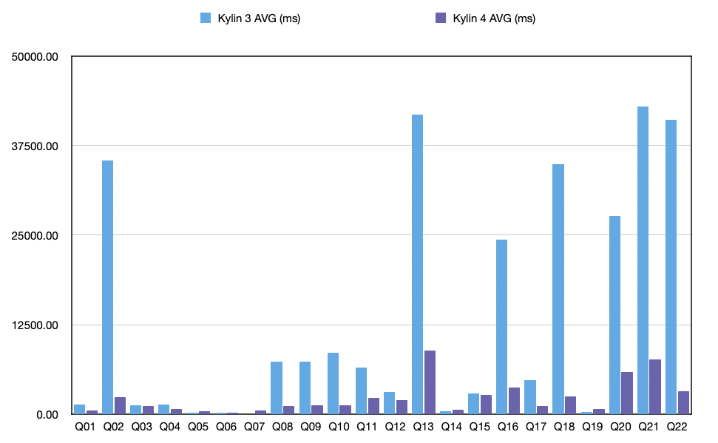Click the Kylin 4 AVG purple legend swatch
The height and width of the screenshot is (443, 718).
[441, 18]
